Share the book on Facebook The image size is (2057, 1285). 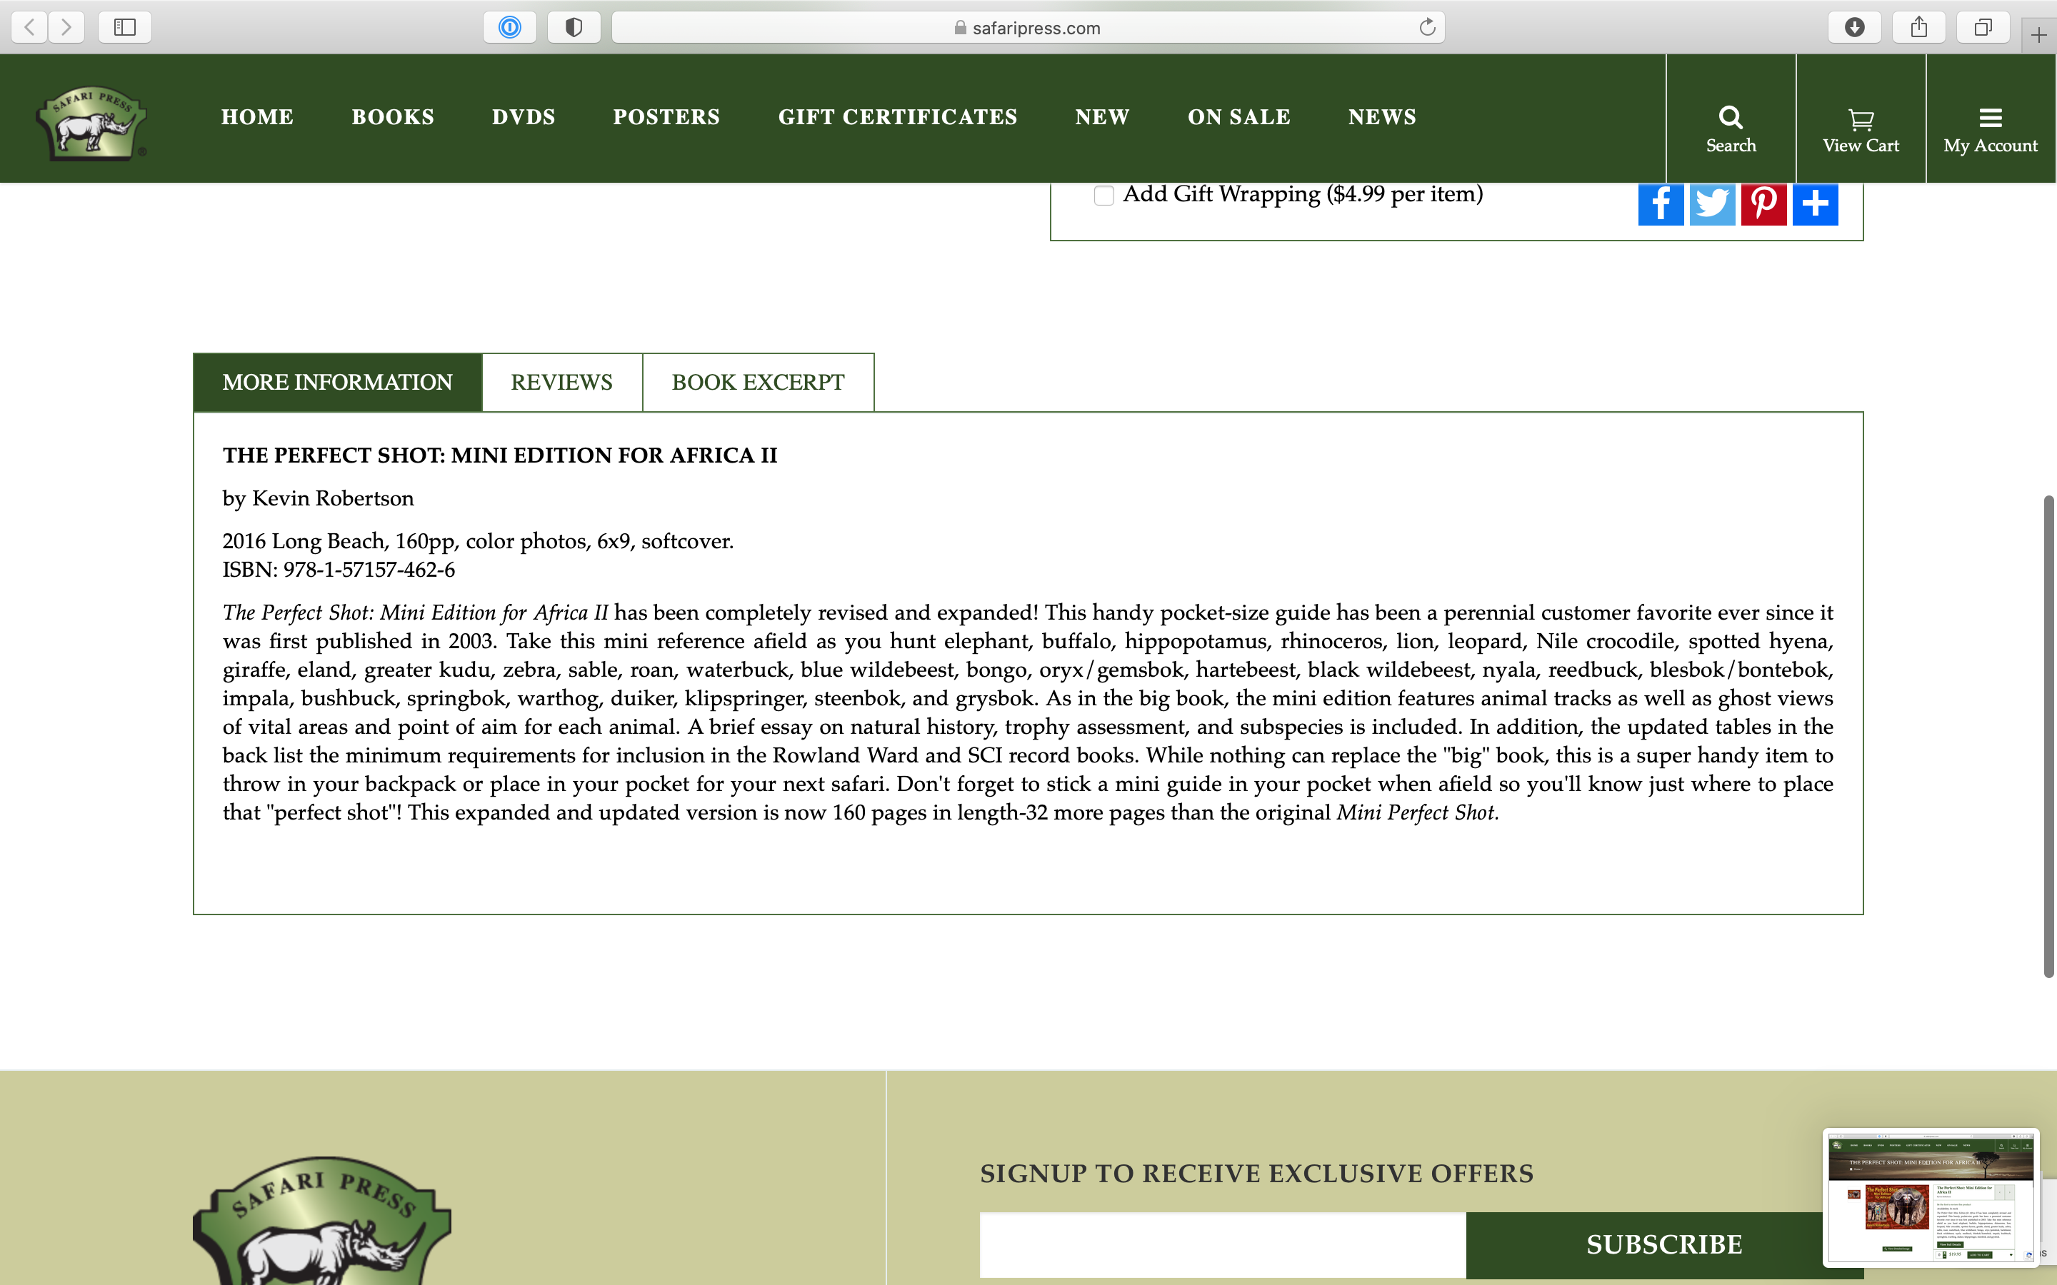pyautogui.click(x=1661, y=204)
